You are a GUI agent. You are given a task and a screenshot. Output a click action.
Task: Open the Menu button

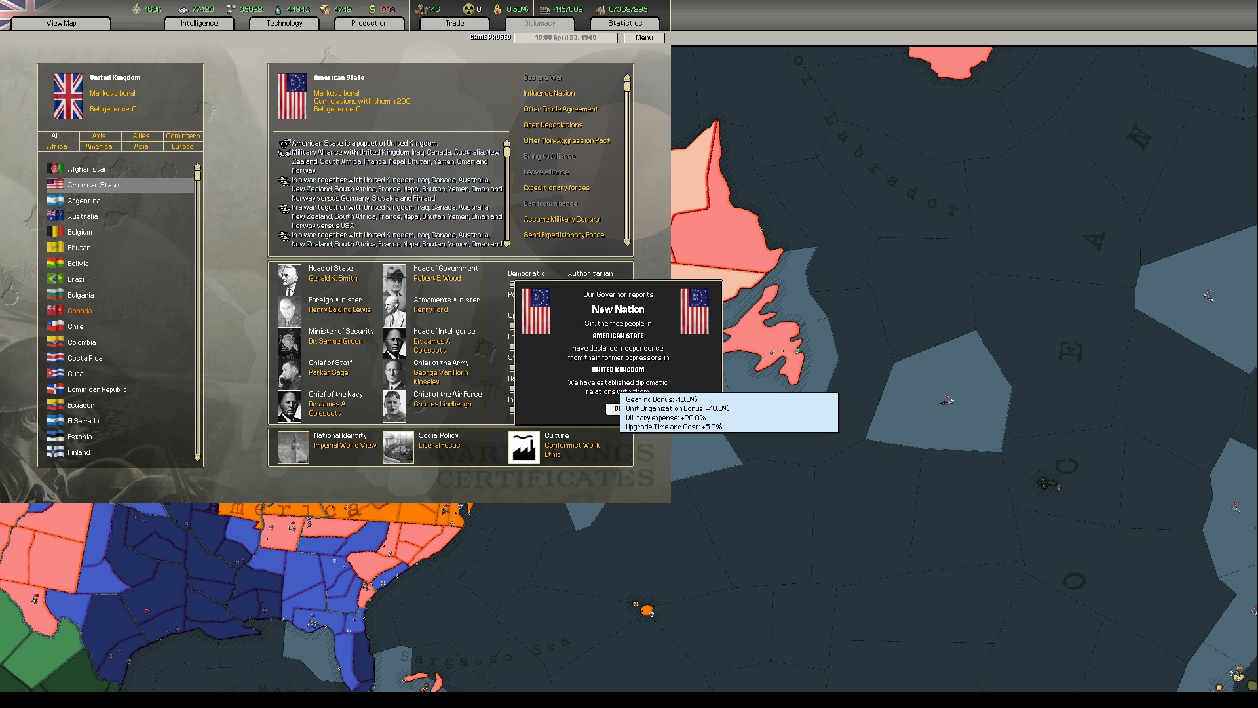(643, 37)
